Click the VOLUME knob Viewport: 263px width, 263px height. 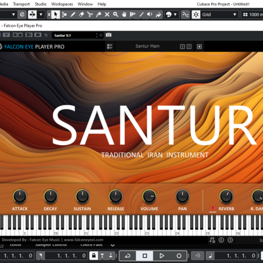tap(149, 196)
